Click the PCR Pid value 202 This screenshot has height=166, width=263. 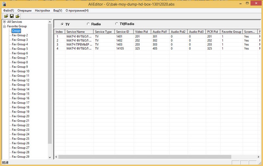[209, 41]
